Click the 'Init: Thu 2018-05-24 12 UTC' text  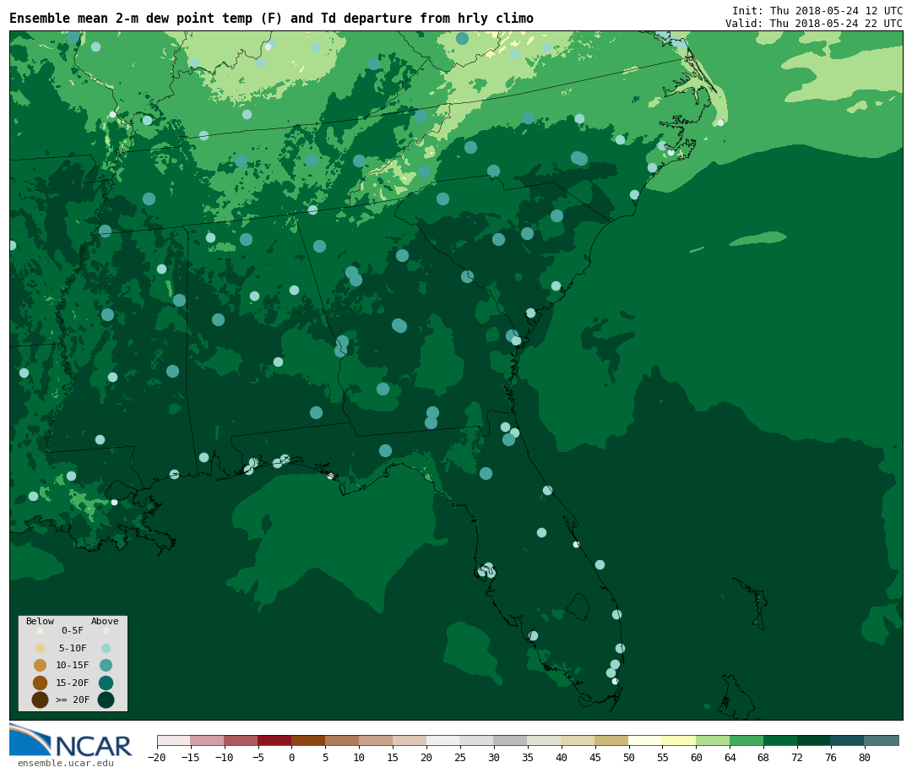click(817, 10)
